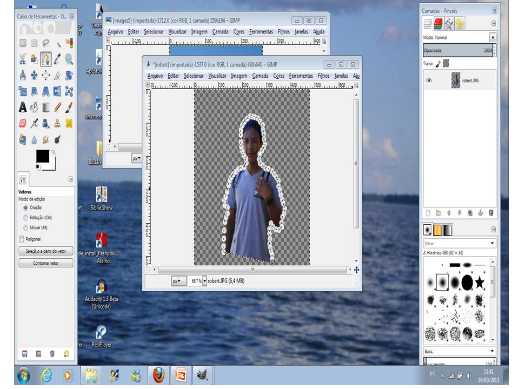Select the Text tool

pos(23,107)
